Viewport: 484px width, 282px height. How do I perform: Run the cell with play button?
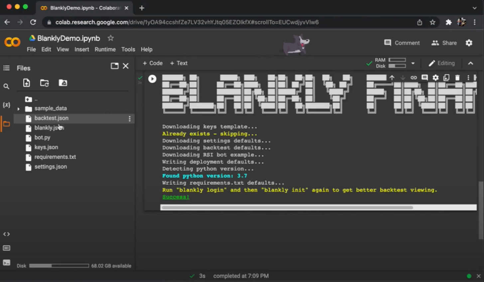(152, 79)
